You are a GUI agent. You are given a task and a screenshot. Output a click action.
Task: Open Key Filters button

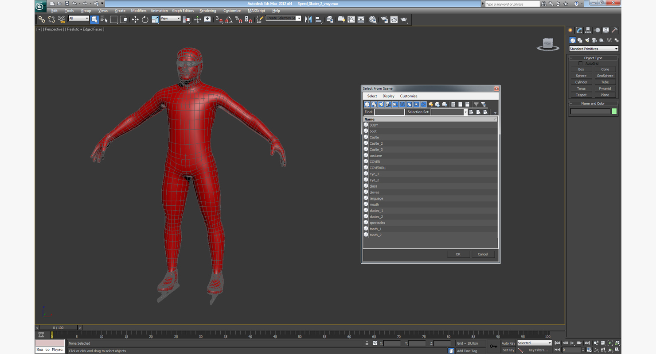[x=538, y=350]
